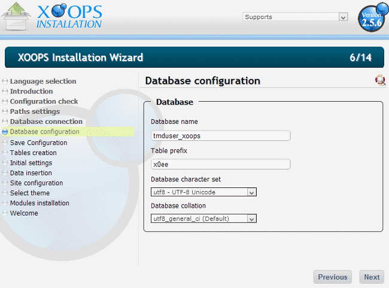
Task: Go to Configuration check step
Action: 44,101
